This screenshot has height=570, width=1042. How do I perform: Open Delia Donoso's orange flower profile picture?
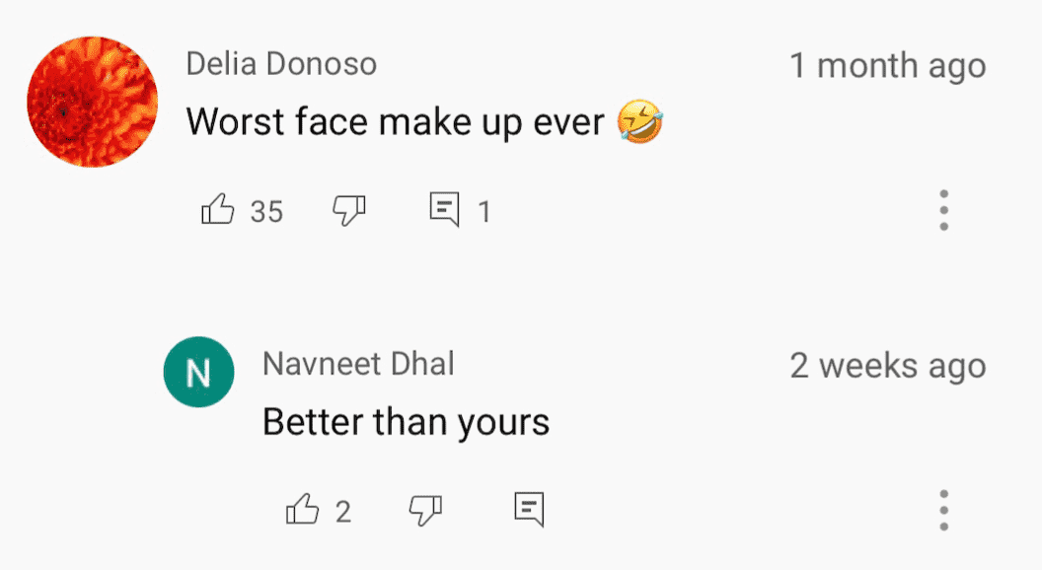[92, 103]
